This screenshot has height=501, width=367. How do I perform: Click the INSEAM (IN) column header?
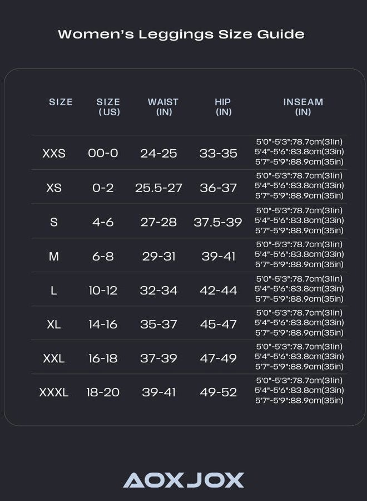(303, 107)
